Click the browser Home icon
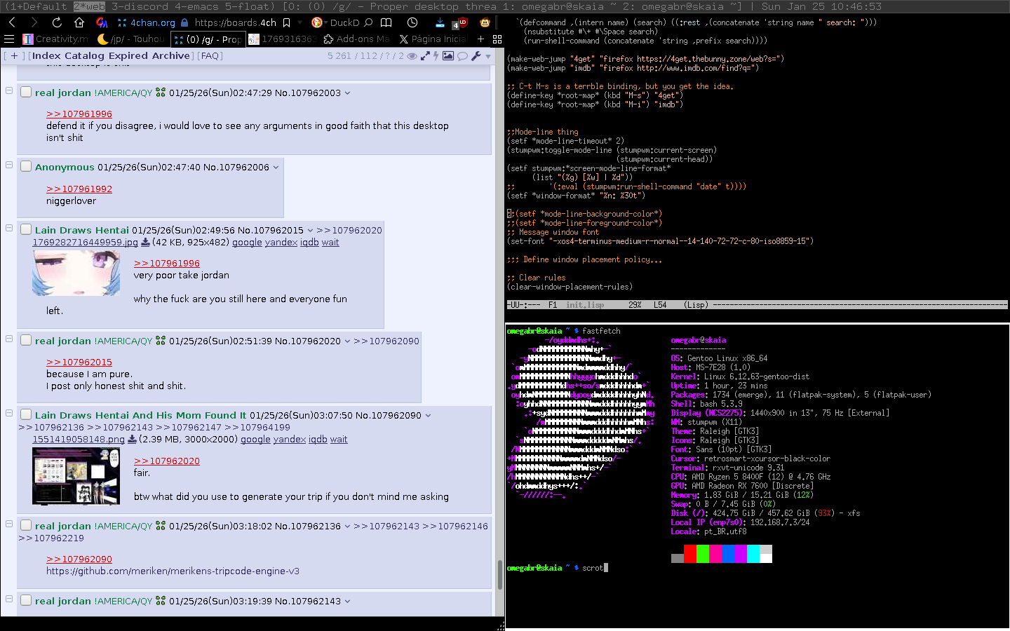 (x=79, y=22)
